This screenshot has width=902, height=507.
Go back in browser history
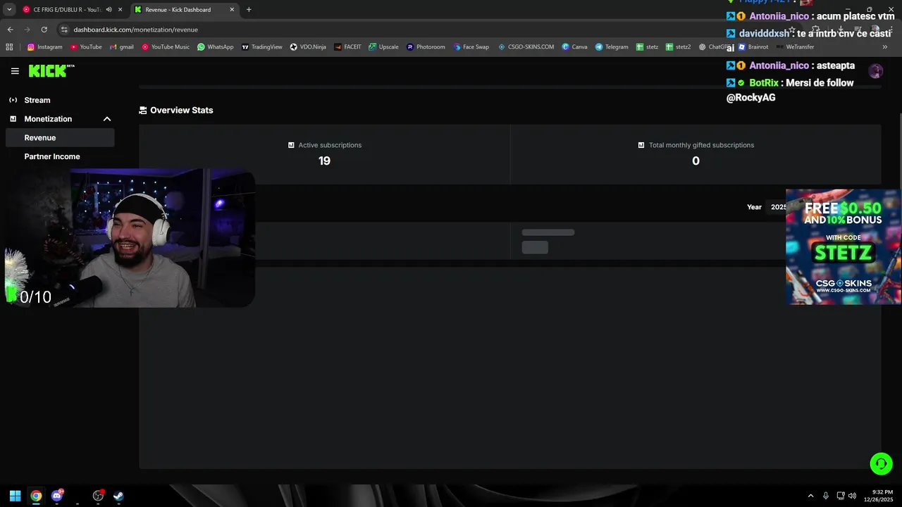coord(10,30)
